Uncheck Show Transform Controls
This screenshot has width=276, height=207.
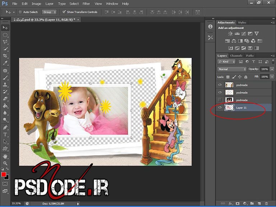pyautogui.click(x=64, y=12)
